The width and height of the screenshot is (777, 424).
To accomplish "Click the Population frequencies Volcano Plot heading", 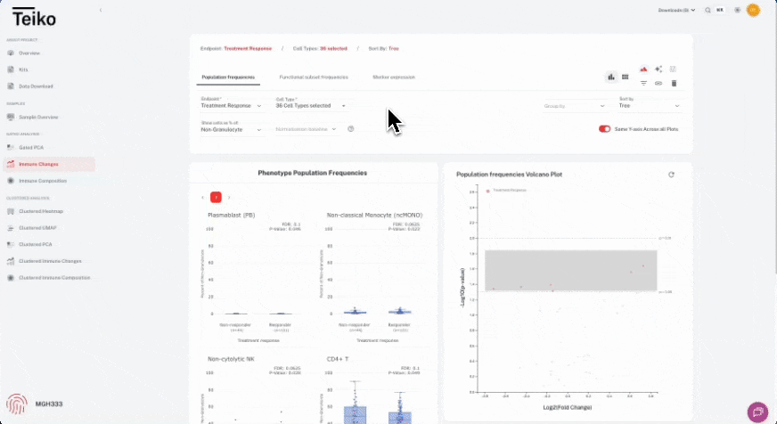I will click(509, 175).
